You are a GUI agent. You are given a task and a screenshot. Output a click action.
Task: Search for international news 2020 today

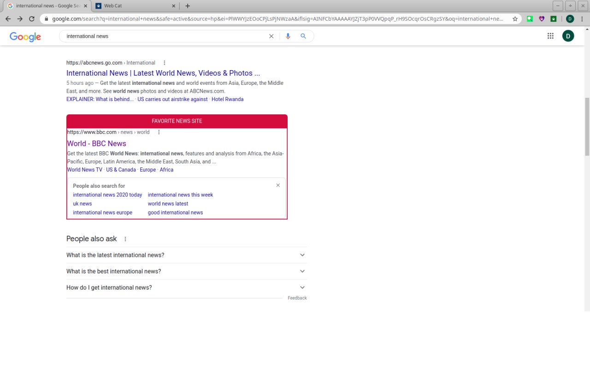point(107,195)
